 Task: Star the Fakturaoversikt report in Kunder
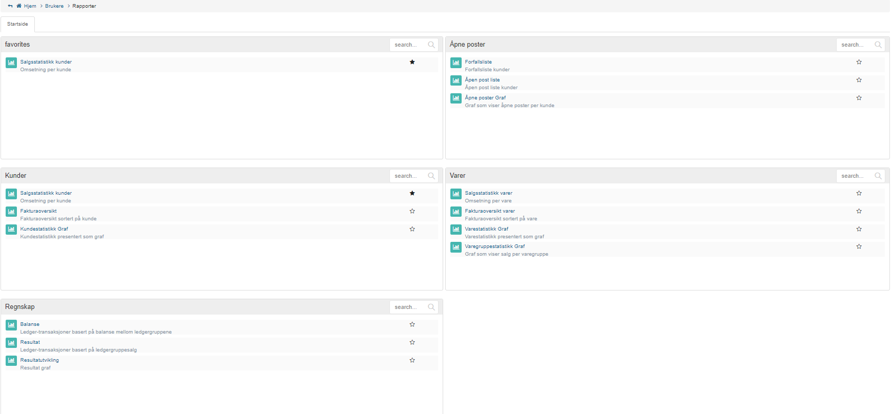click(x=412, y=211)
